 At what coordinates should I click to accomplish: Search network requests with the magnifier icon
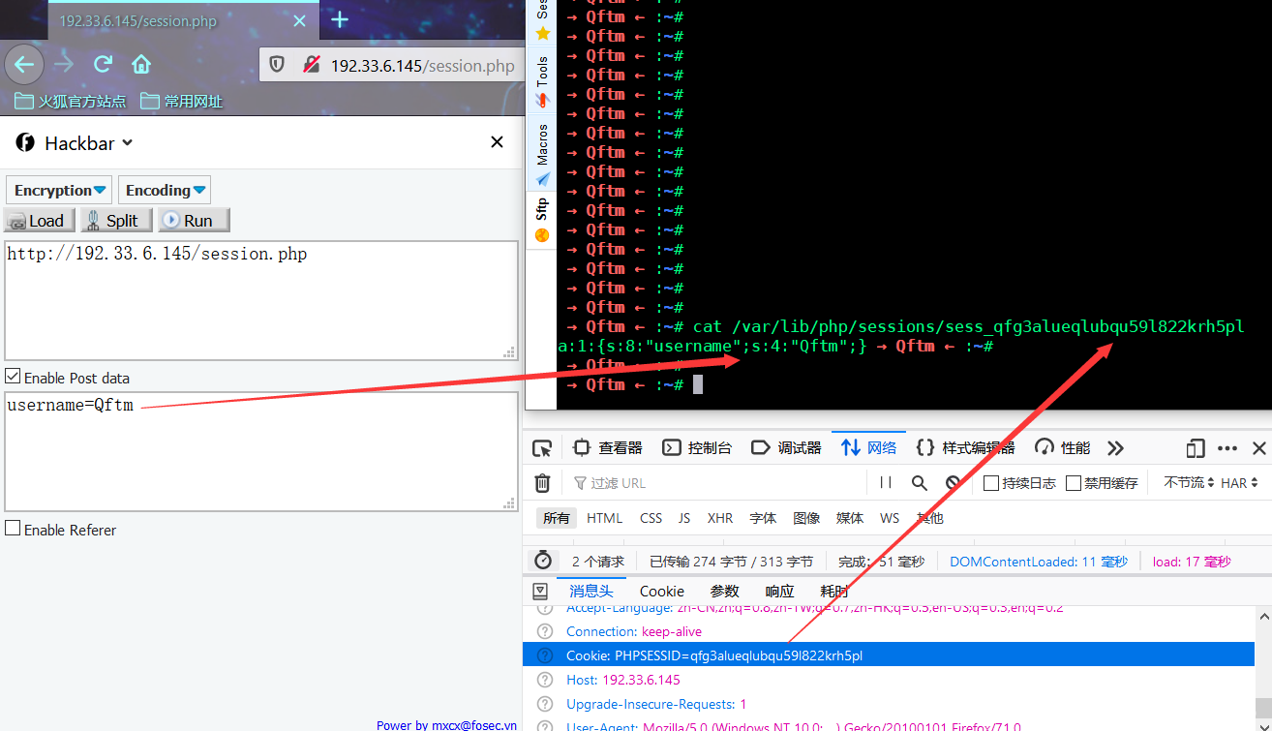tap(919, 482)
